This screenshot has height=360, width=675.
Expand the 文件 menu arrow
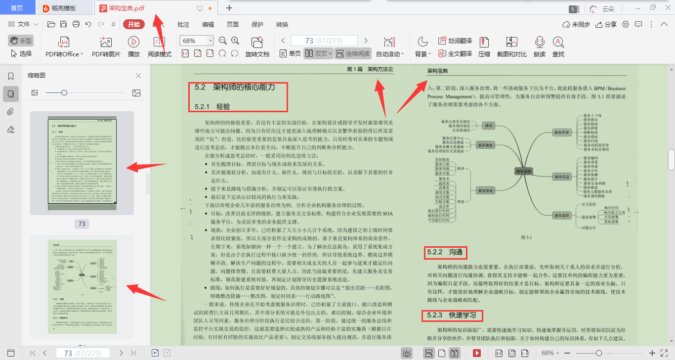click(x=36, y=24)
